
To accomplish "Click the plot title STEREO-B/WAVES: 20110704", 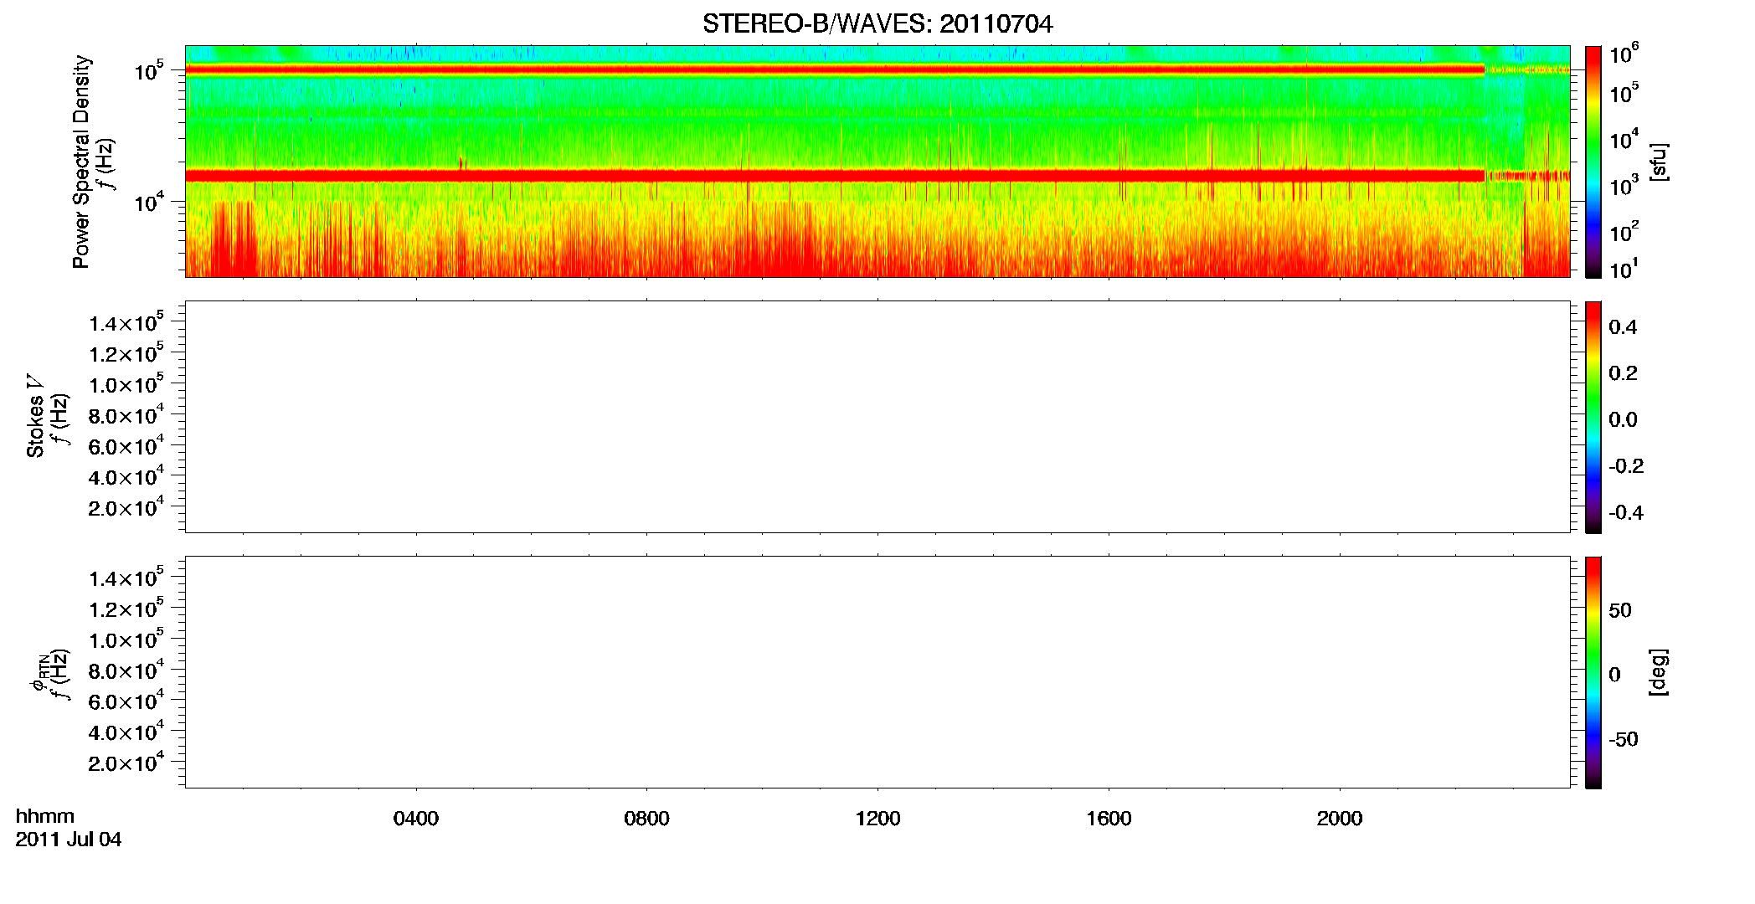I will pyautogui.click(x=877, y=24).
